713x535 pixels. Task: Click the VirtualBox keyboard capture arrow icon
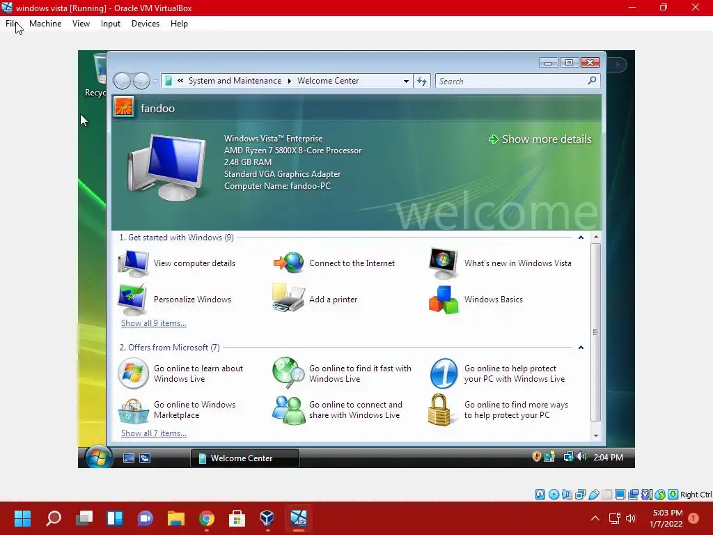[673, 495]
